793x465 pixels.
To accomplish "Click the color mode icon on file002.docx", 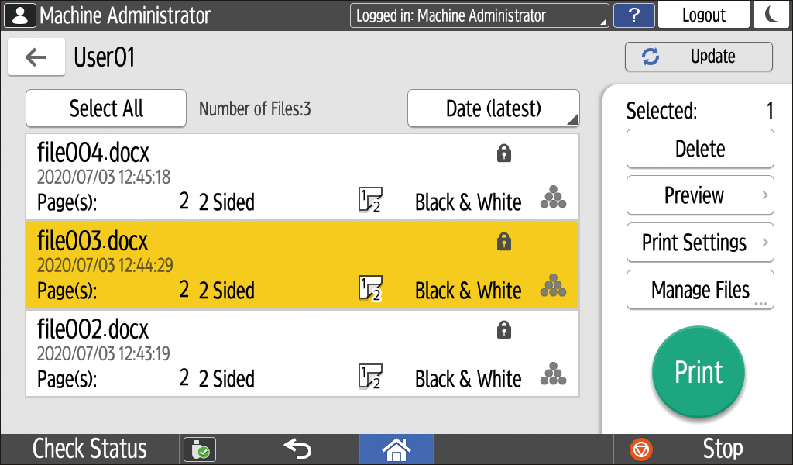I will (x=553, y=375).
